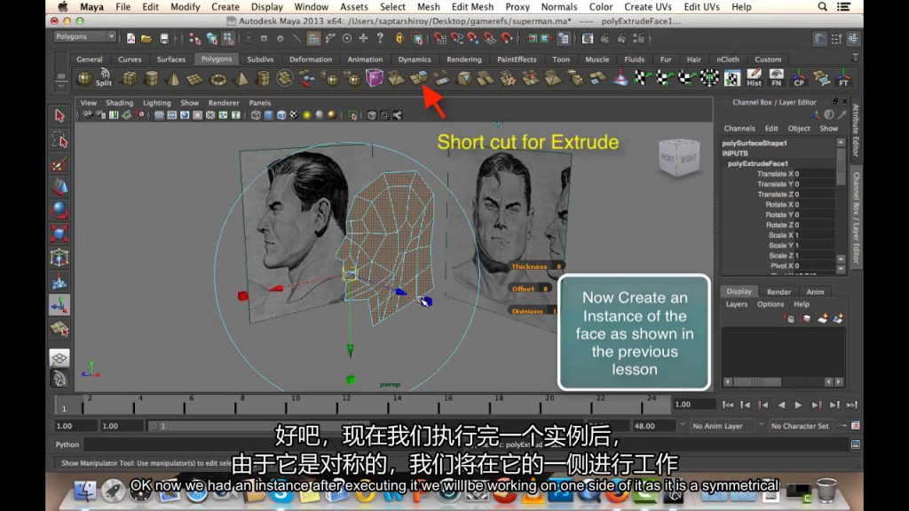
Task: Click the Python command line input field
Action: [466, 444]
